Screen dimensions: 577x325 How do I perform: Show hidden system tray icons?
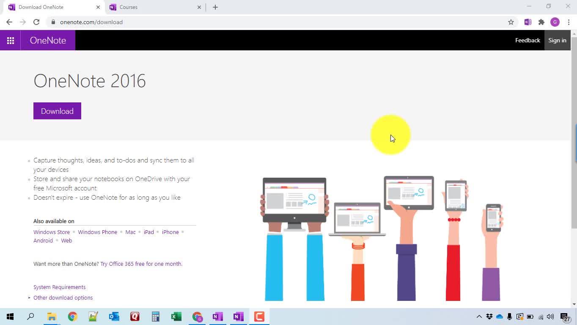coord(479,317)
